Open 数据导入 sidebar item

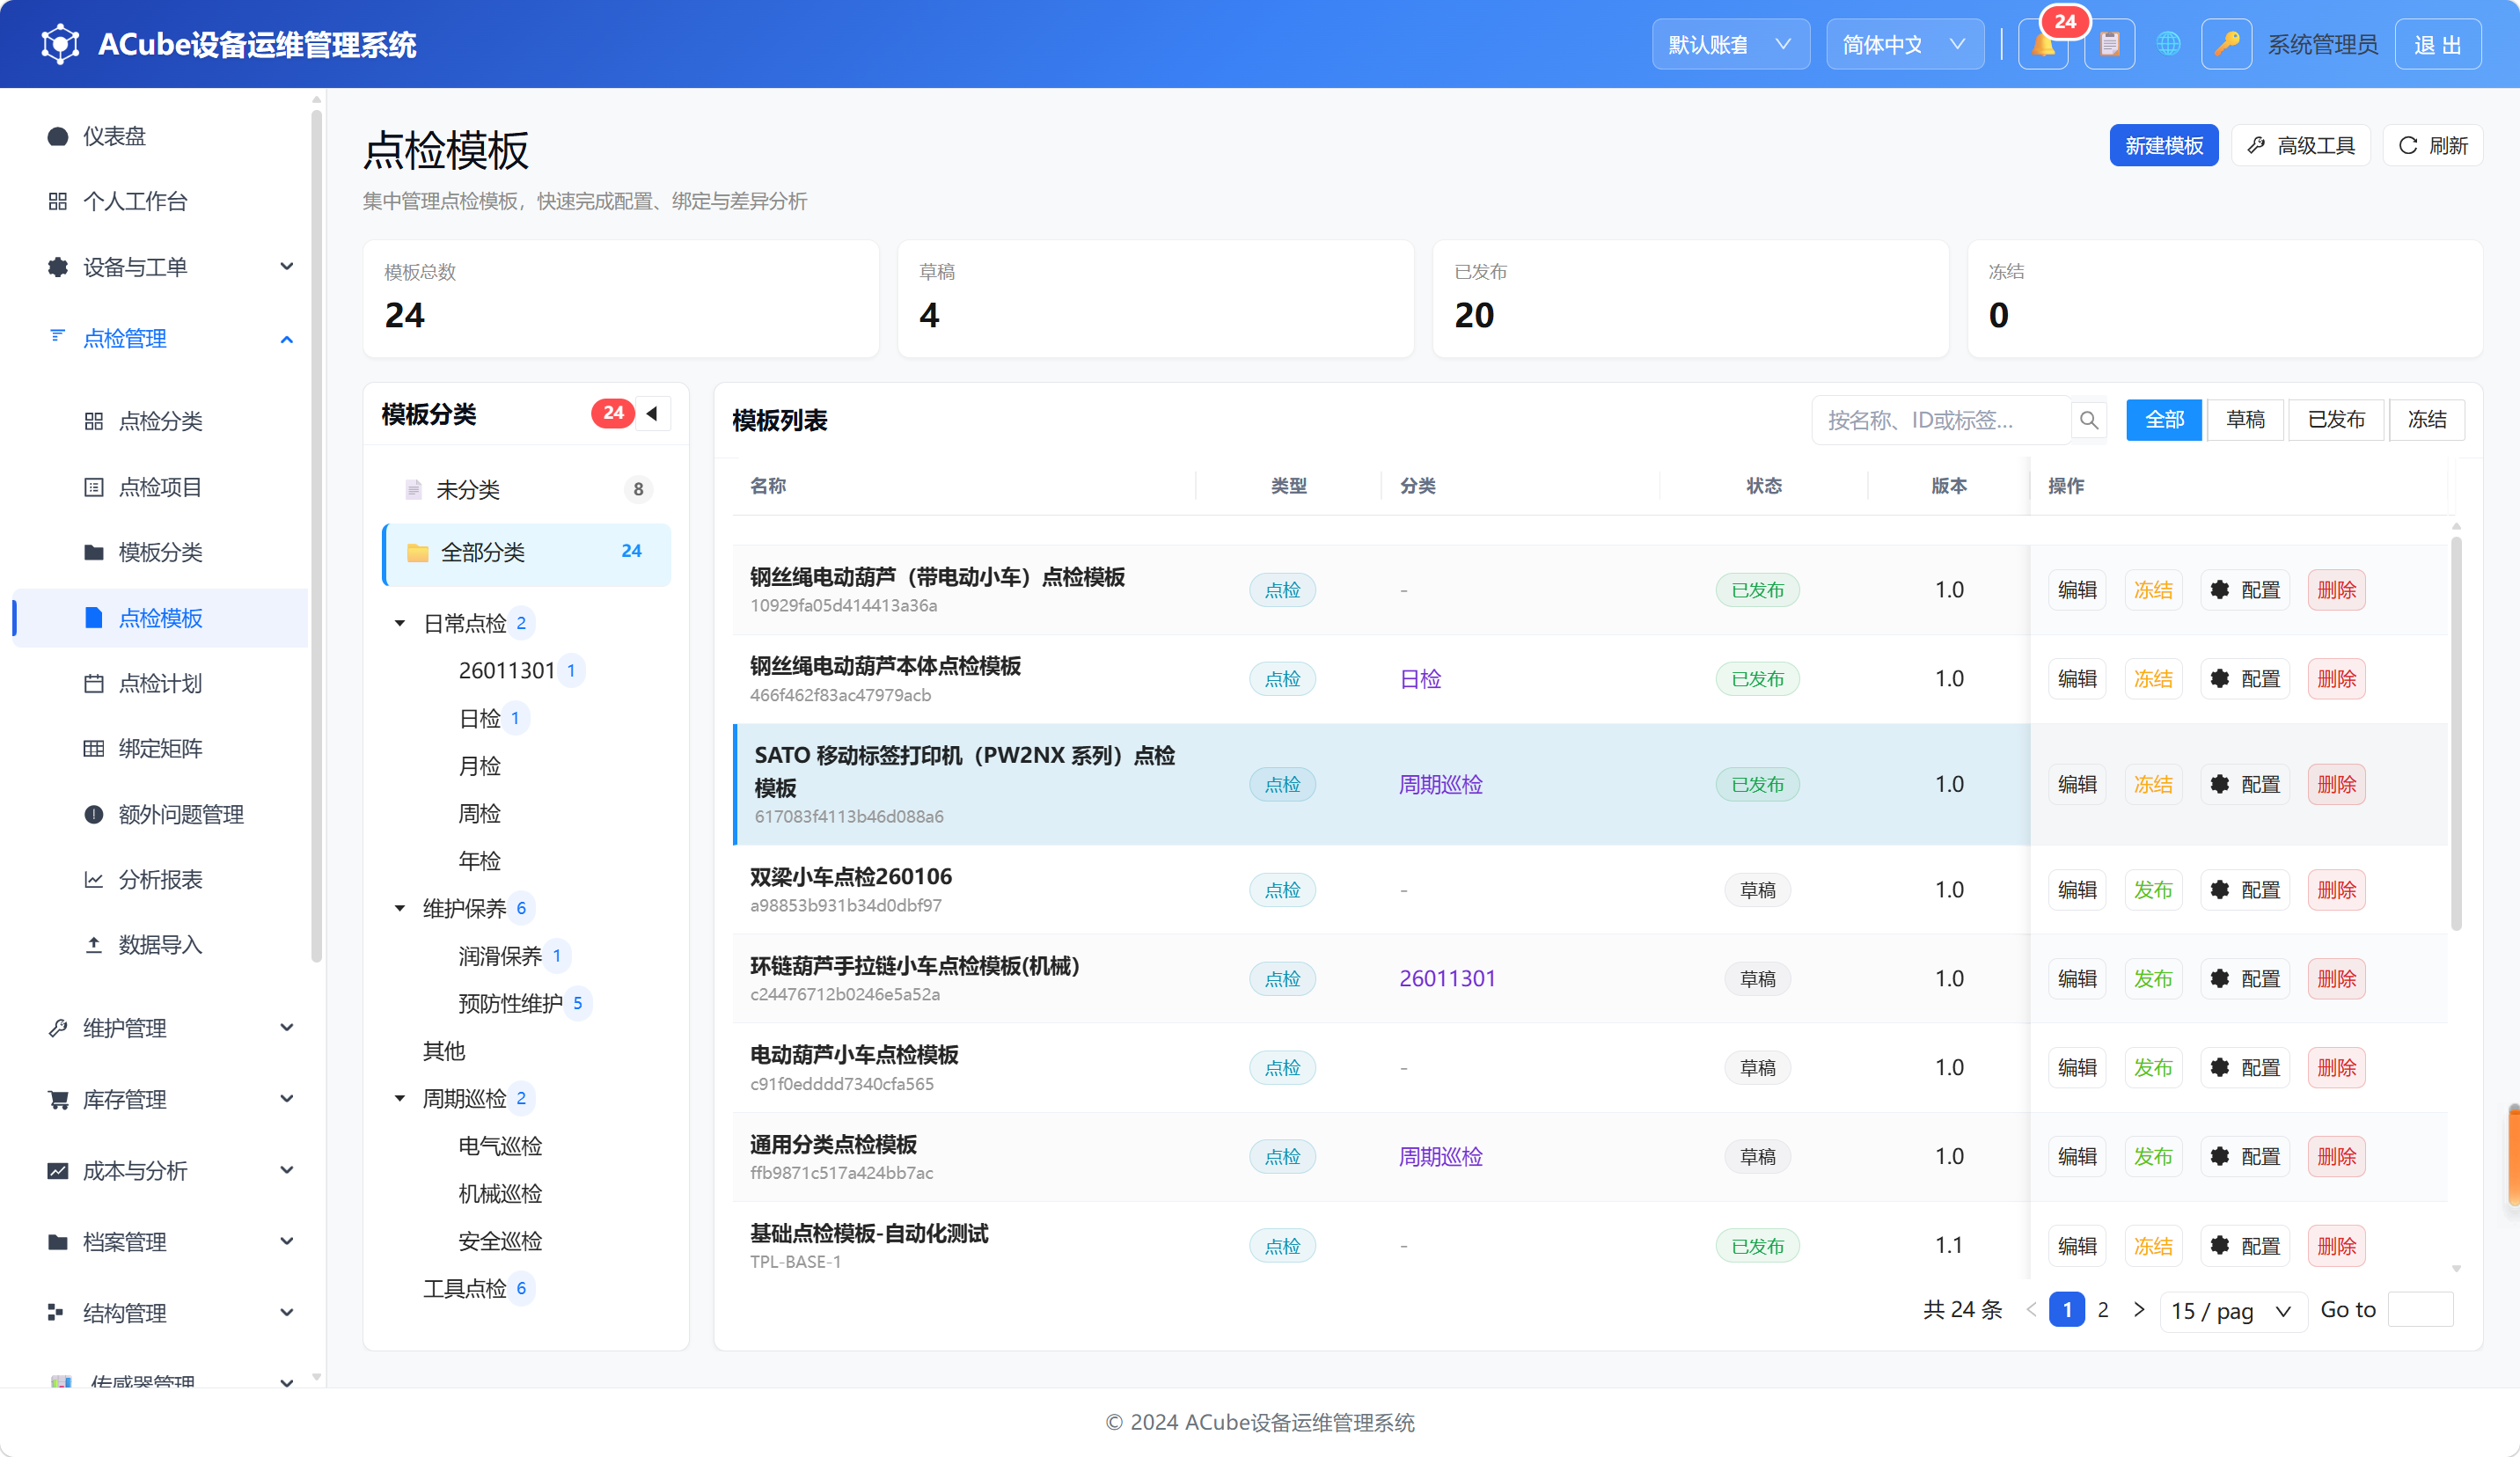coord(160,944)
